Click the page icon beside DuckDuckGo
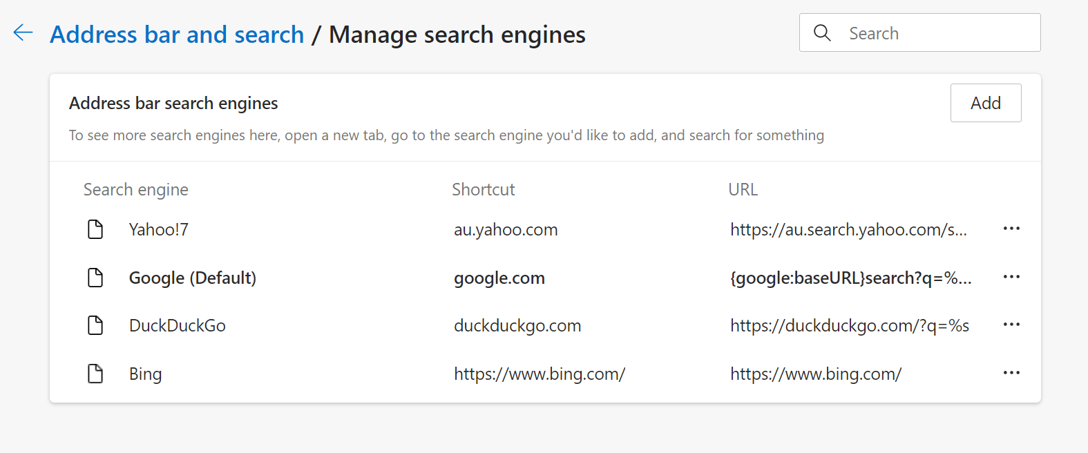Screen dimensions: 1088x453 (x=95, y=325)
